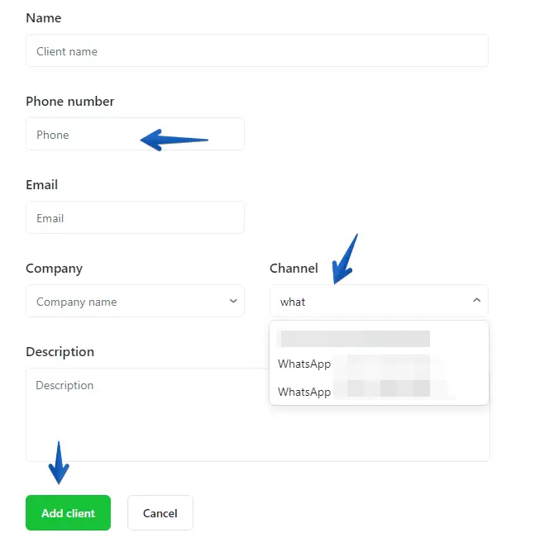This screenshot has height=552, width=559.
Task: Click the Description label heading
Action: tap(60, 351)
